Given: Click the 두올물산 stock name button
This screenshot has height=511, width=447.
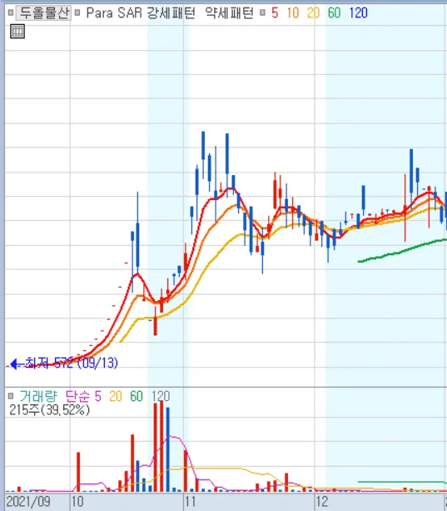Looking at the screenshot, I should (x=43, y=13).
